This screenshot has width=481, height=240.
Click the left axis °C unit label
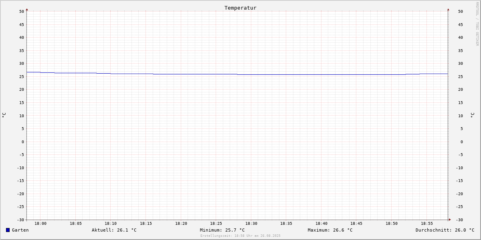coord(4,115)
